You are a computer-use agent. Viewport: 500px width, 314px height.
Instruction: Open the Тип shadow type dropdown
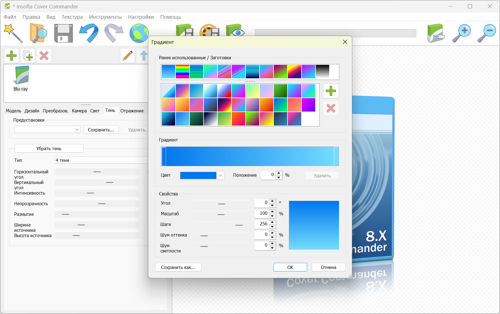(x=101, y=160)
